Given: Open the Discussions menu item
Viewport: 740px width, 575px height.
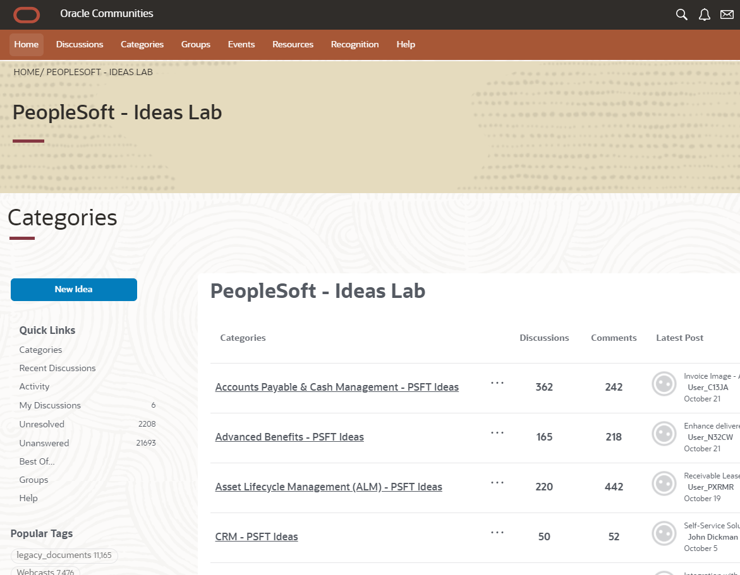Looking at the screenshot, I should point(80,44).
